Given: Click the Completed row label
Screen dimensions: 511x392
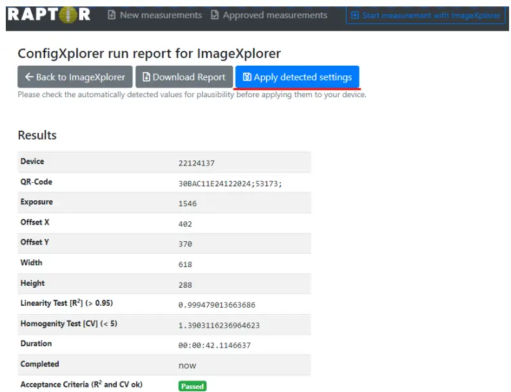Looking at the screenshot, I should click(40, 364).
